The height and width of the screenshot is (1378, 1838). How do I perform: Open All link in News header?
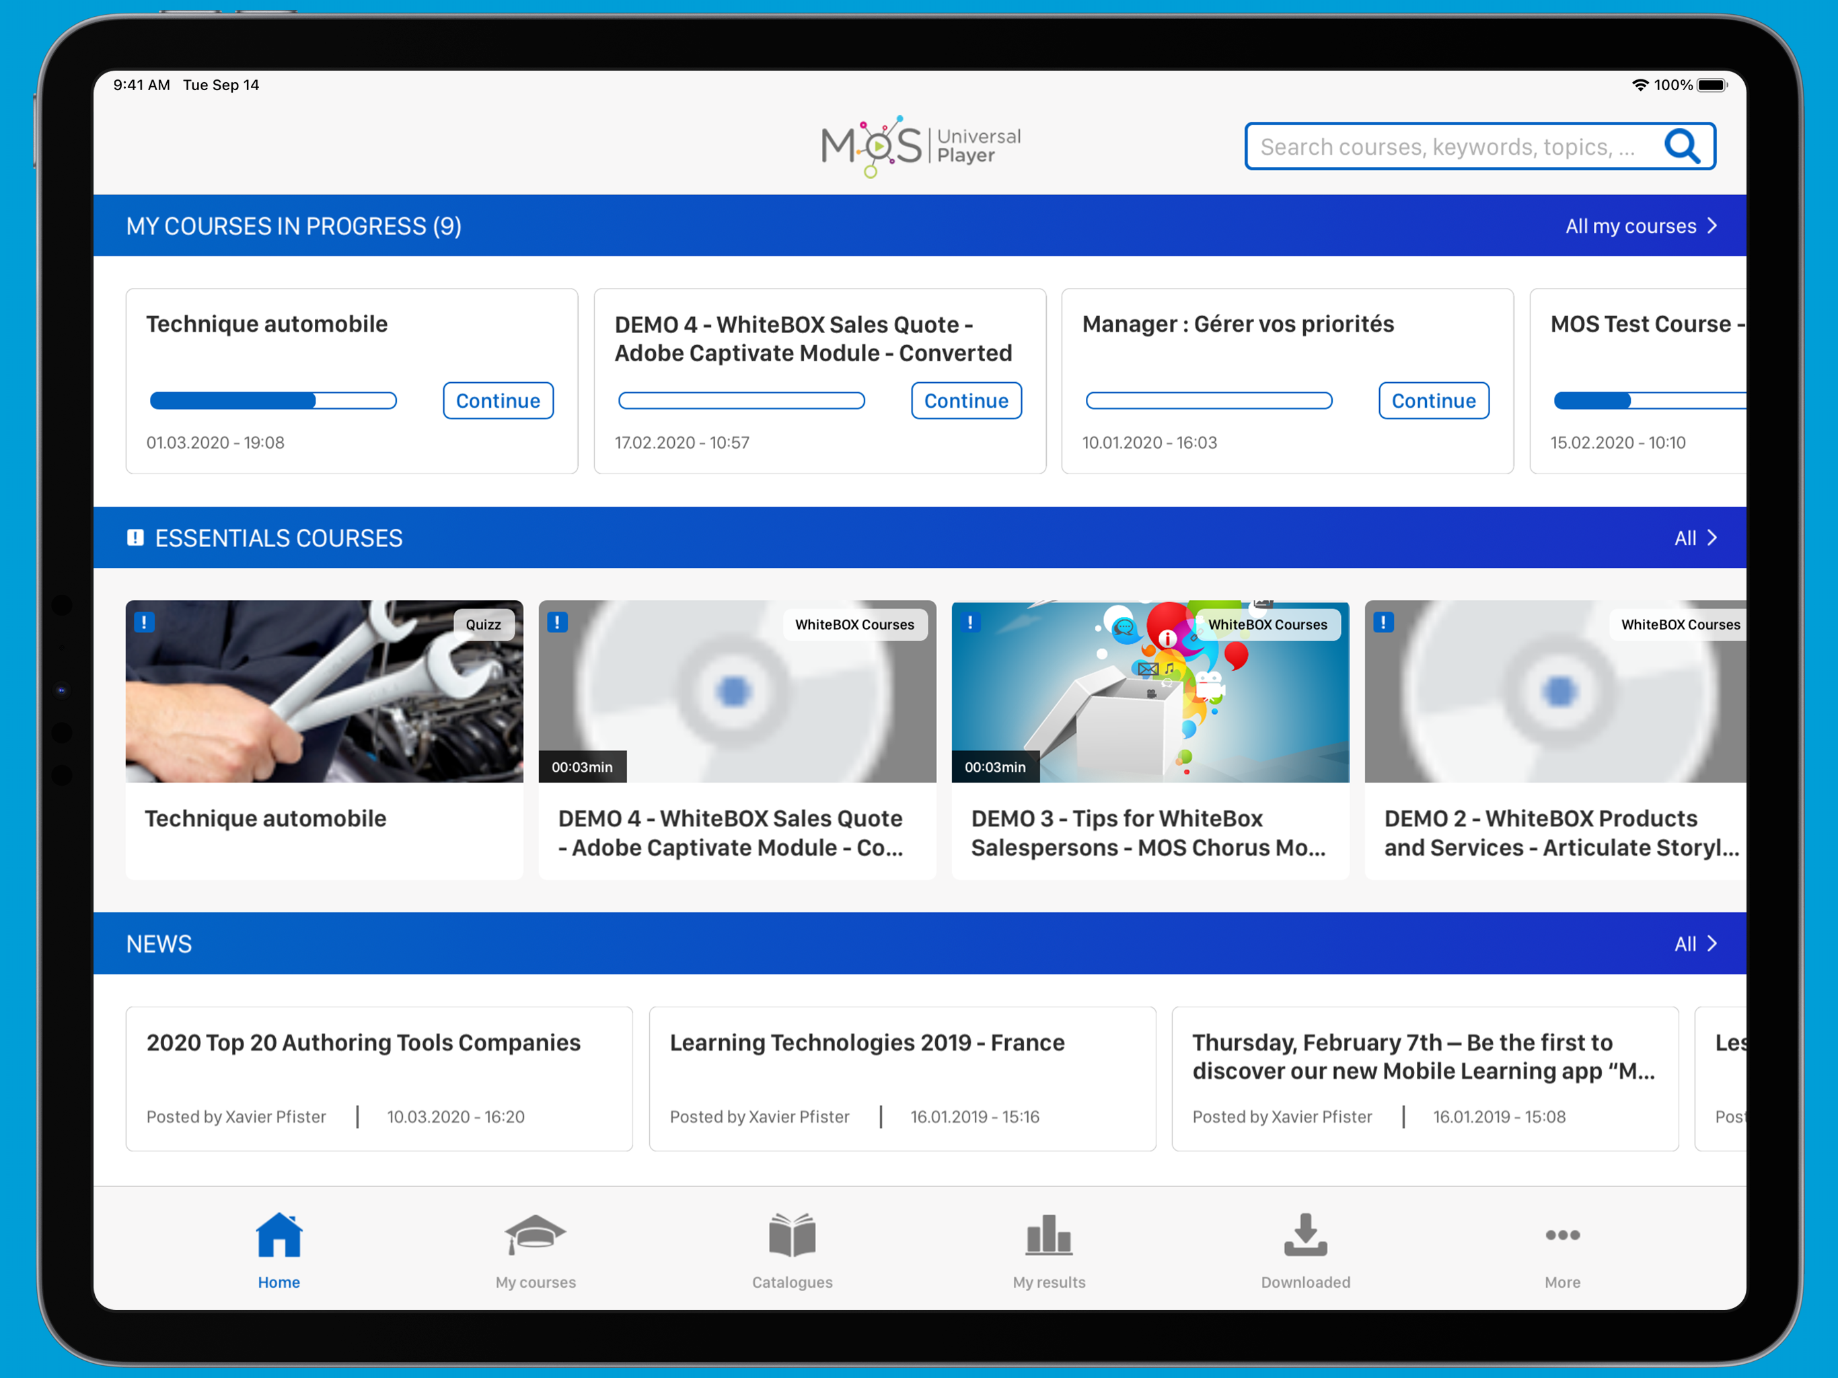click(x=1685, y=943)
